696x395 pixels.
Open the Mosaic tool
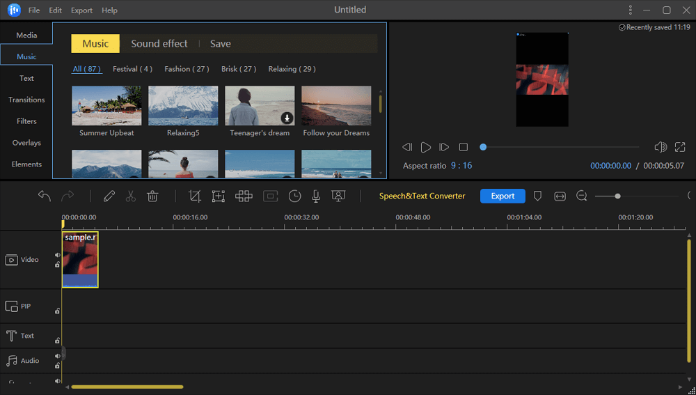click(x=244, y=196)
